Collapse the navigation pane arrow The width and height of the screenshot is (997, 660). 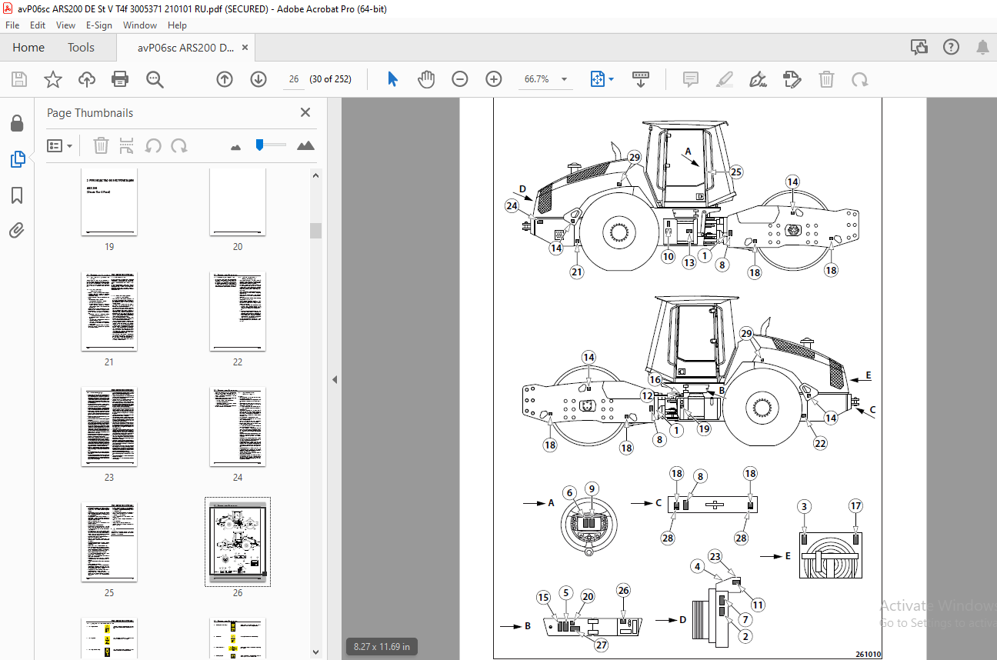coord(335,379)
